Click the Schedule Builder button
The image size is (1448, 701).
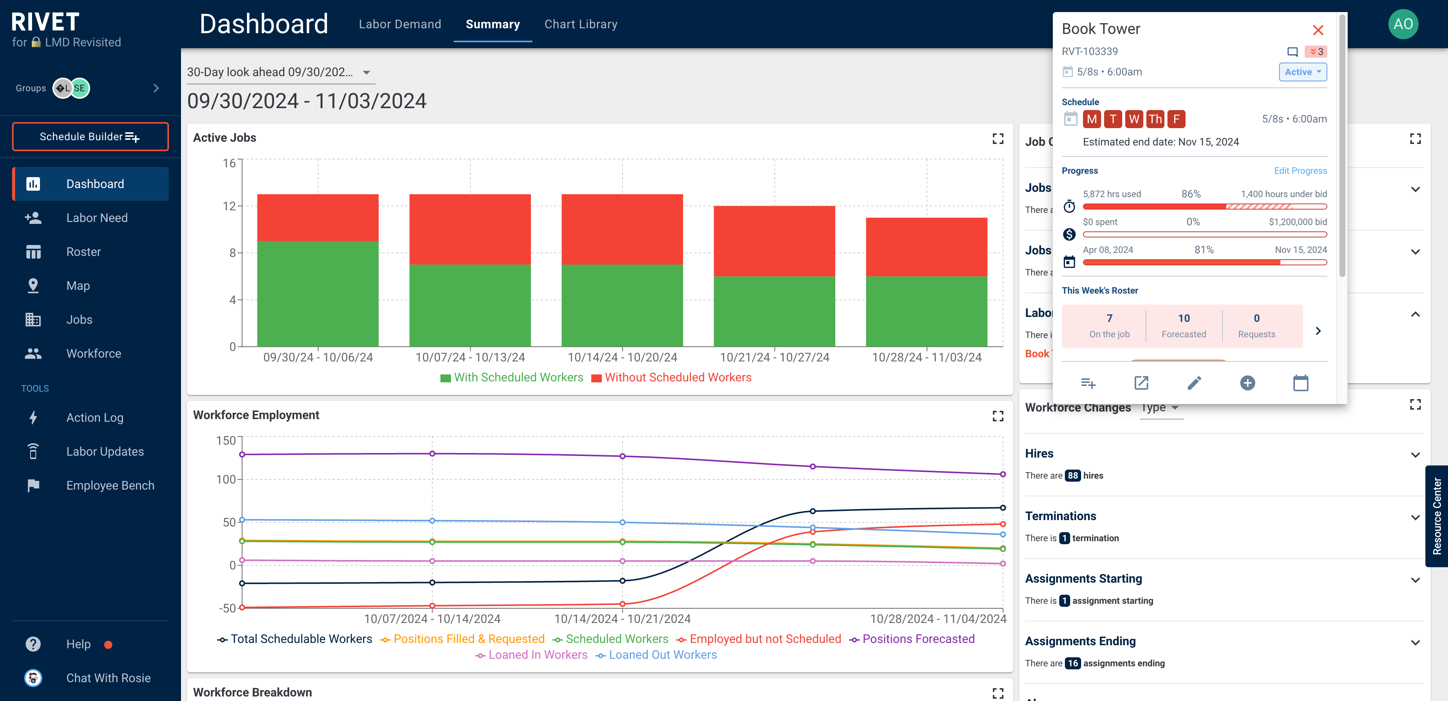[90, 136]
